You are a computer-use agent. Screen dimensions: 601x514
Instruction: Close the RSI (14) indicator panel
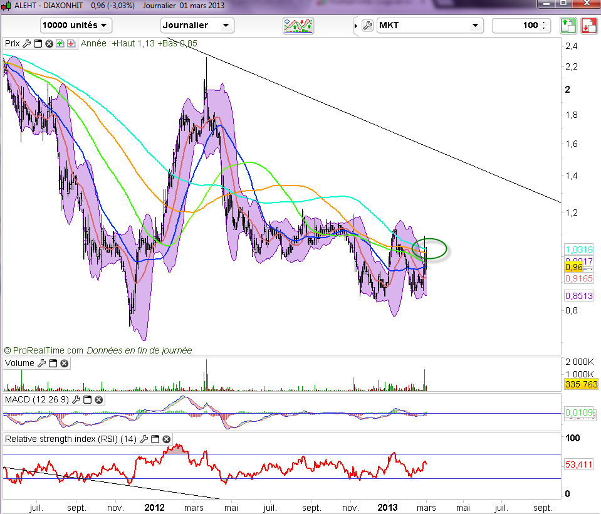[x=166, y=439]
